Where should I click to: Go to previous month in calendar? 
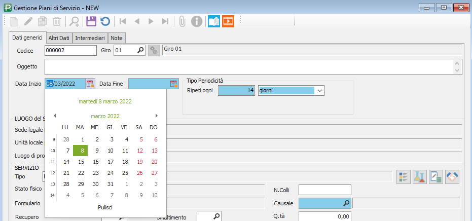coord(55,116)
